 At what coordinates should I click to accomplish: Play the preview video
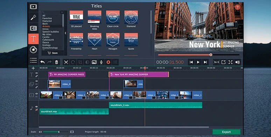coord(198,62)
